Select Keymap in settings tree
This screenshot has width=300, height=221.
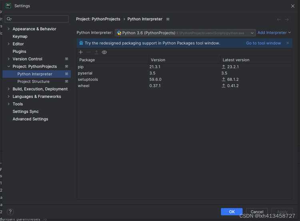point(20,36)
